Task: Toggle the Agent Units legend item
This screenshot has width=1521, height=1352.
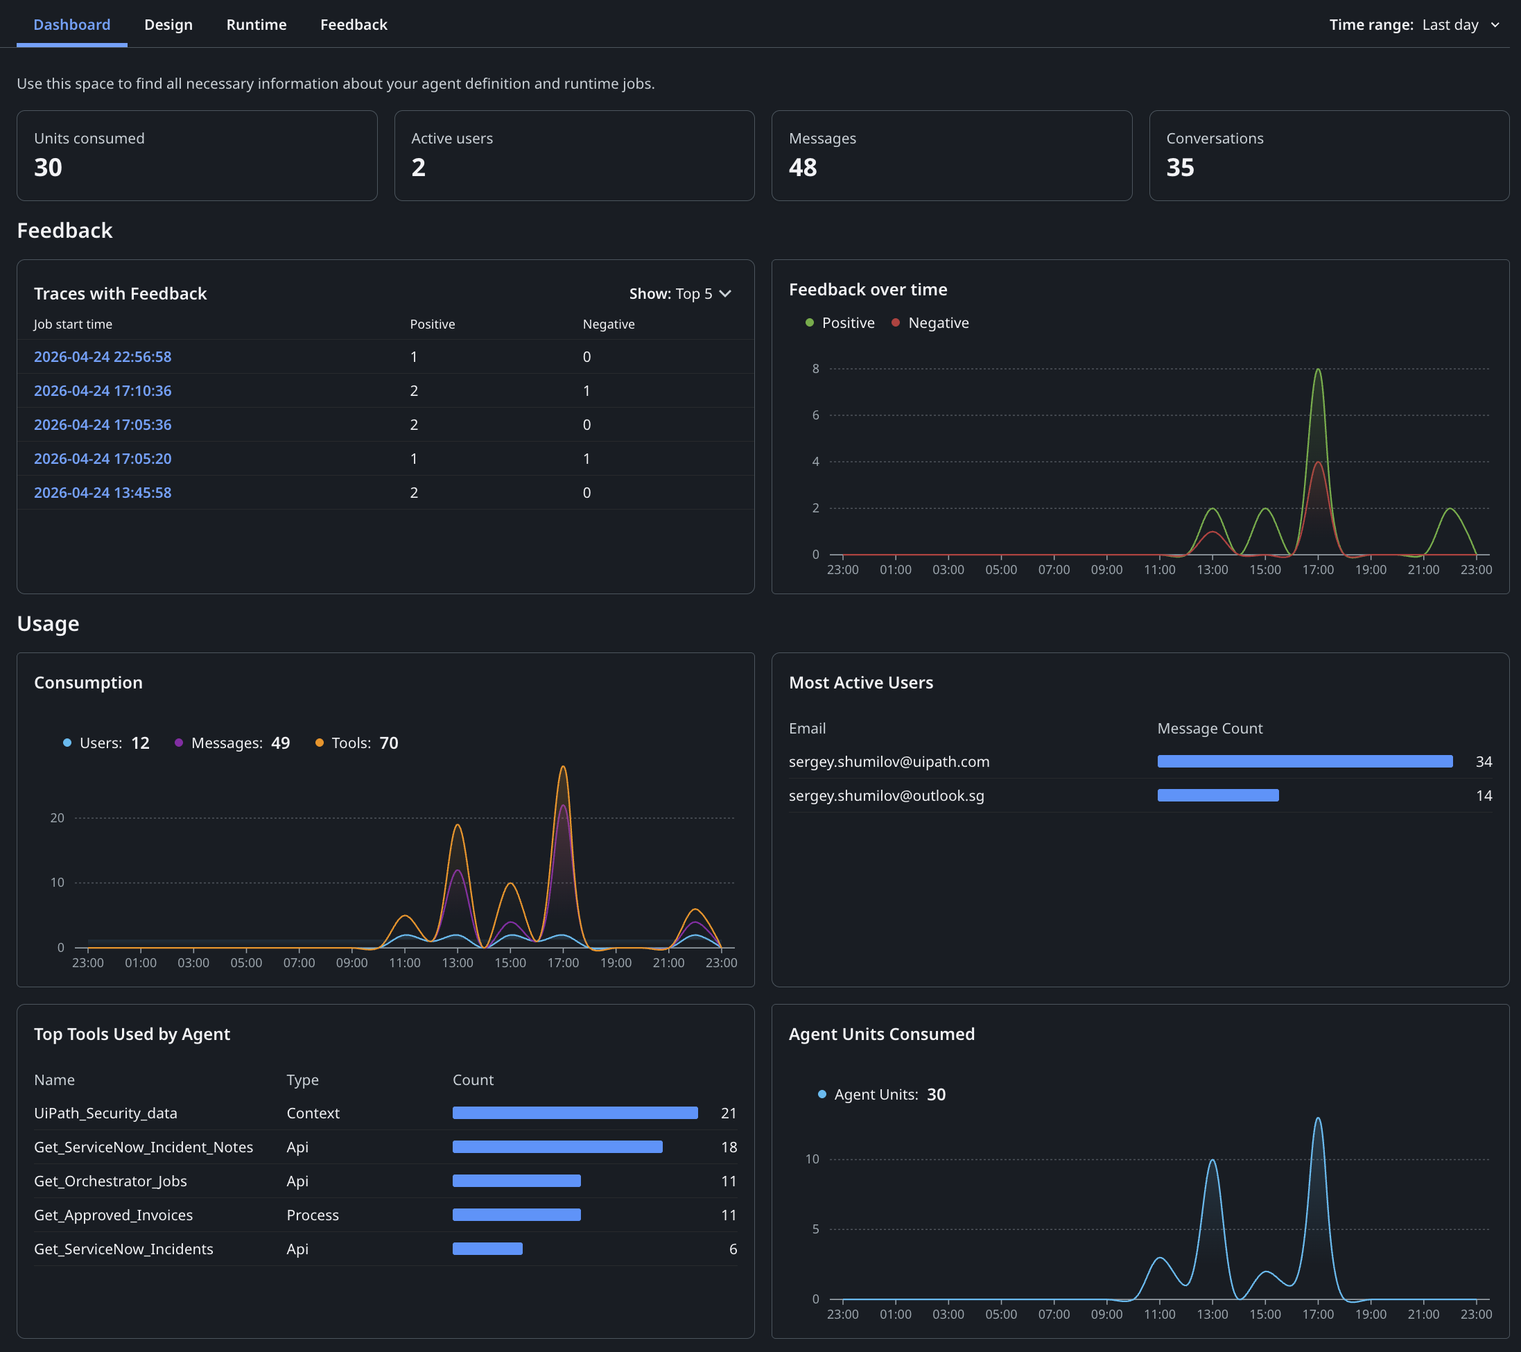Action: pyautogui.click(x=882, y=1095)
